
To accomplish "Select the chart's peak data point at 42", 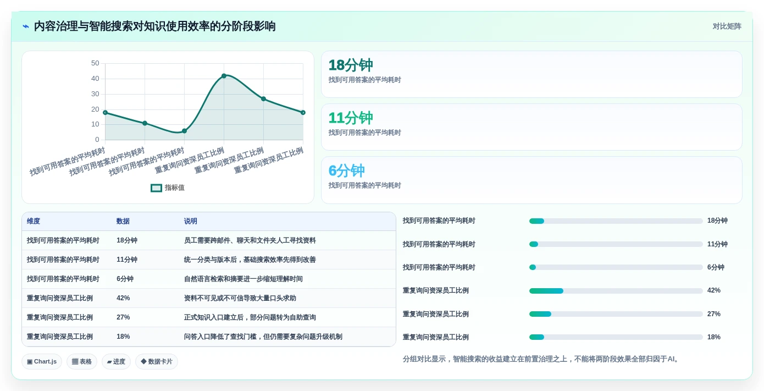I will (224, 76).
